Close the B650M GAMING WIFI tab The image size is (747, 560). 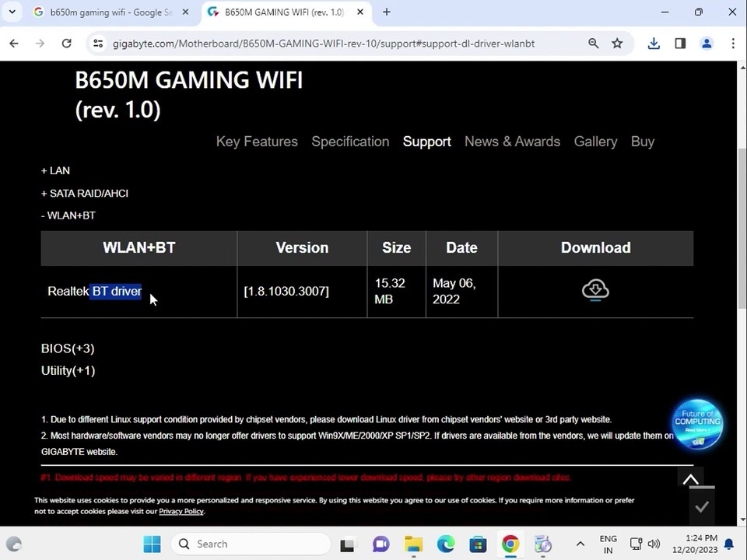[360, 12]
